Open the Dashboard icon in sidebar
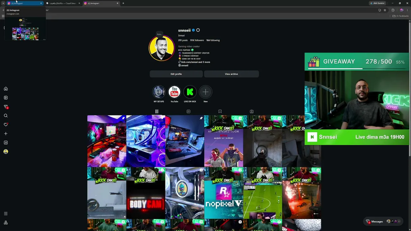Screen dimensions: 411x231 (x=6, y=142)
